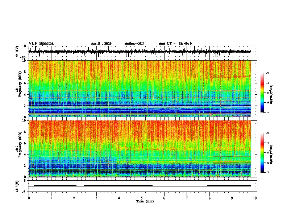This screenshot has width=287, height=222.
Task: Click time-axis tick label "4"
Action: tap(119, 198)
